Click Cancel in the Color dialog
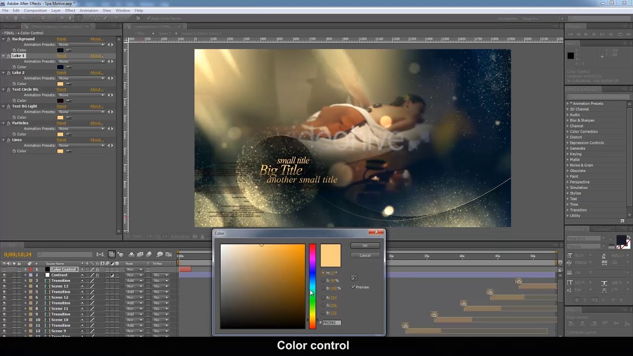 [x=365, y=256]
